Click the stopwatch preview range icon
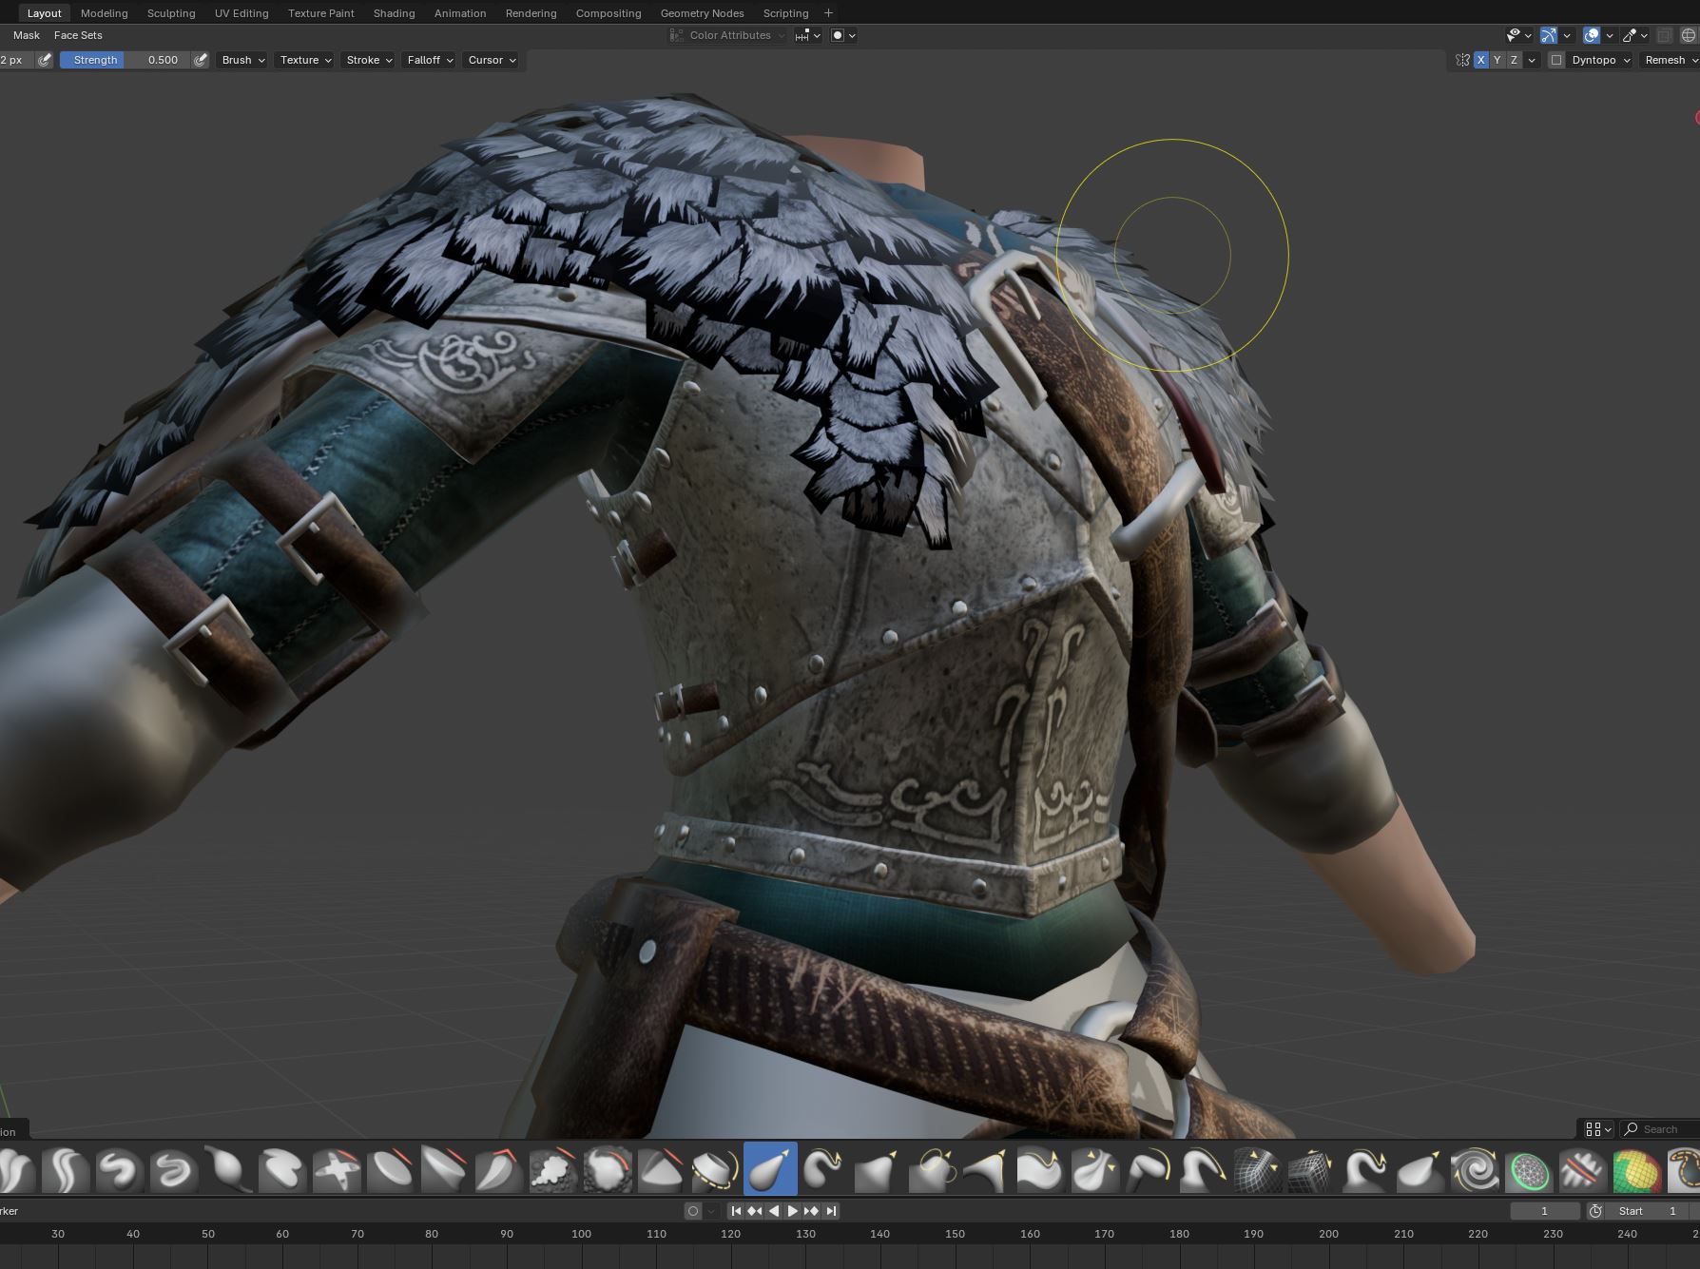This screenshot has width=1700, height=1269. (1595, 1211)
